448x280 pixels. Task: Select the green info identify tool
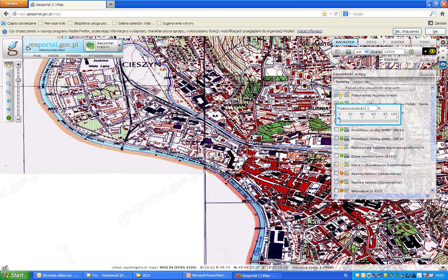[x=8, y=118]
